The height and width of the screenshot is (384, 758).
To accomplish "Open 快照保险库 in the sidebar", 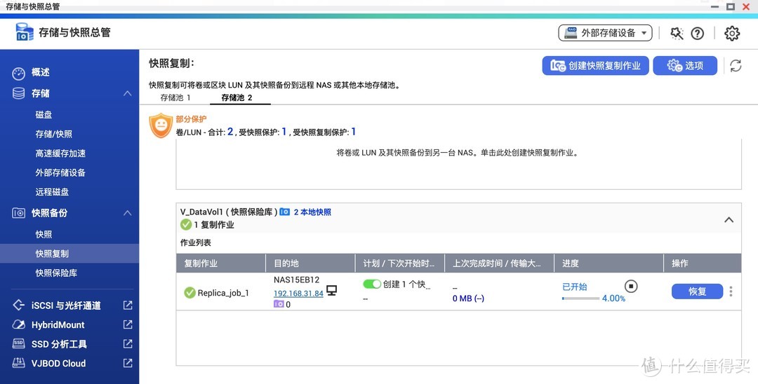I will pyautogui.click(x=56, y=273).
